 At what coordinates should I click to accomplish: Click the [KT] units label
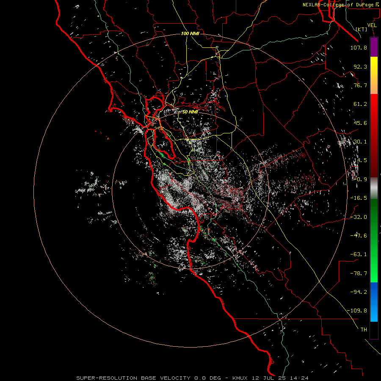coord(362,29)
